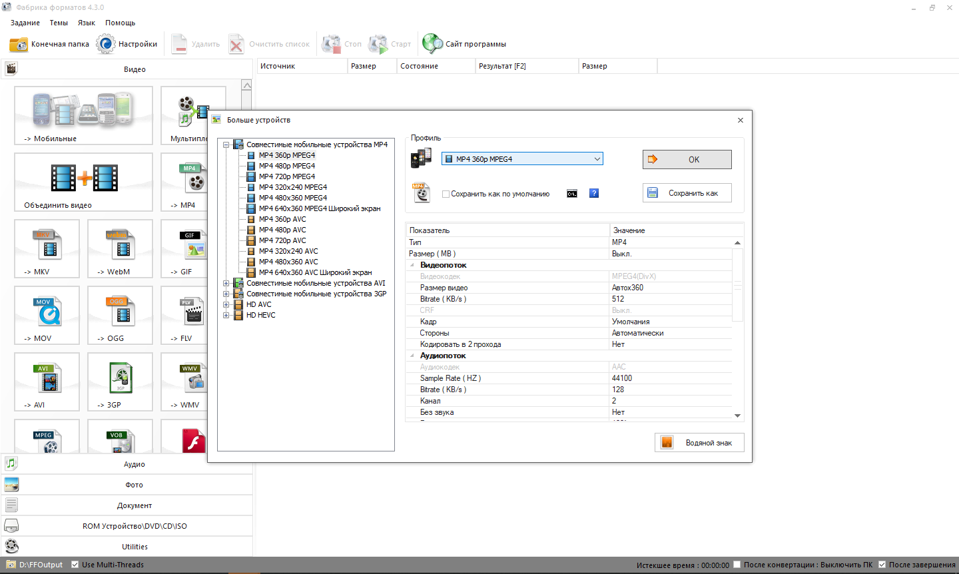959x574 pixels.
Task: Open the Язык menu
Action: [86, 23]
